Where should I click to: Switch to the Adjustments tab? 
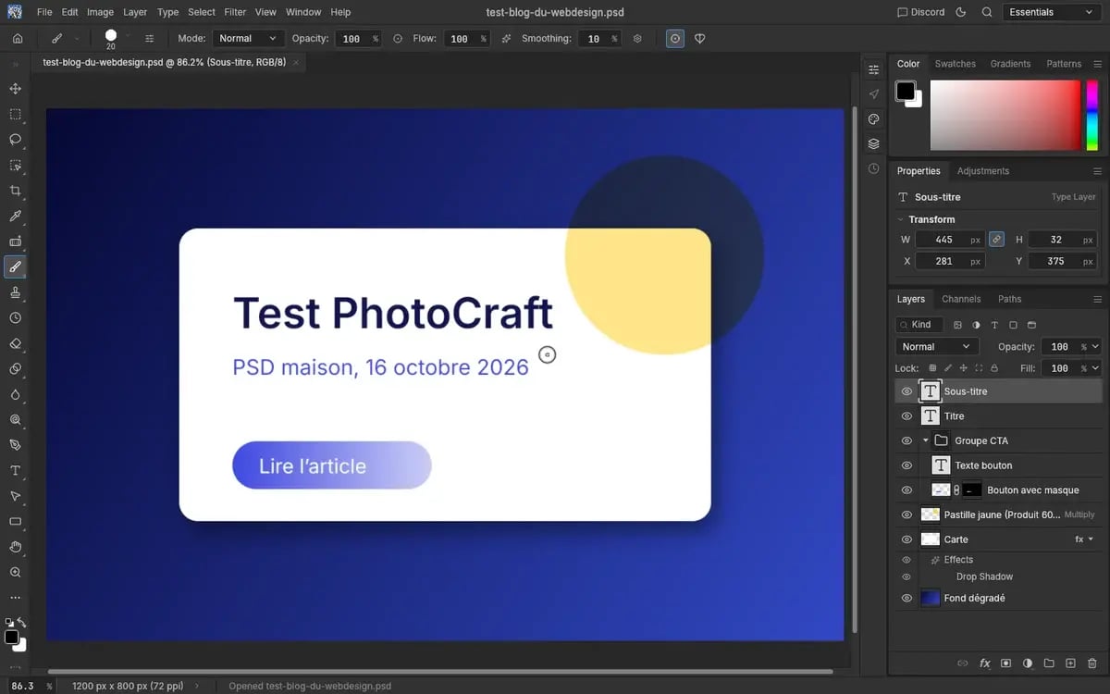(982, 171)
